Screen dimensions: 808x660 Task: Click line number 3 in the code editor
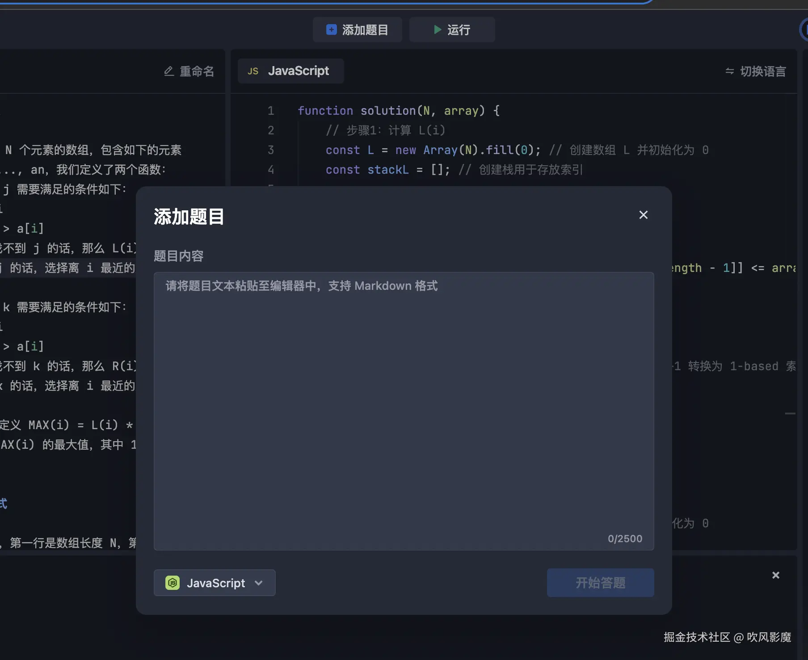point(271,150)
